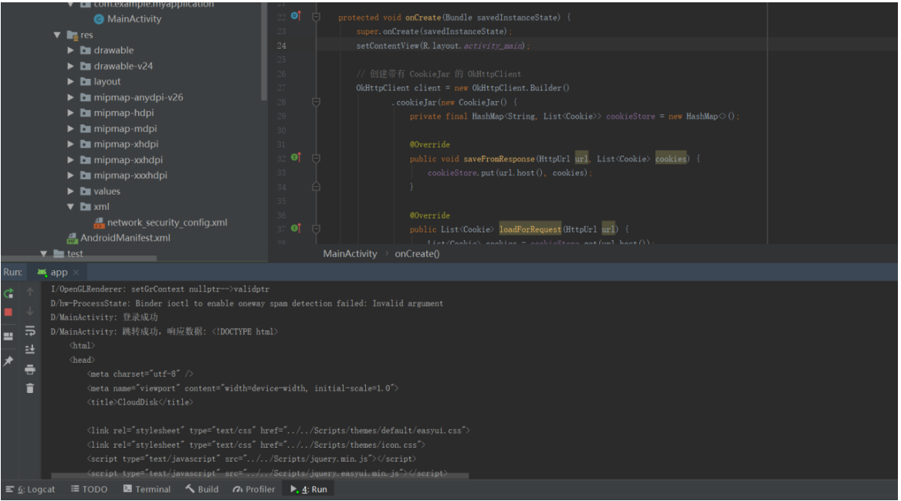Click the res folder icon

tap(73, 35)
